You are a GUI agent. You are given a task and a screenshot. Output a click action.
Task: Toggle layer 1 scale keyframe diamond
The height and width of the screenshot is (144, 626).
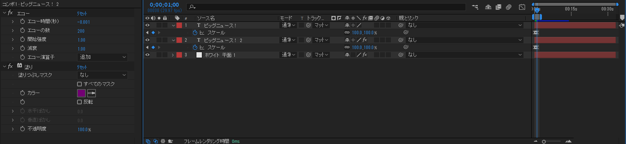(x=153, y=33)
